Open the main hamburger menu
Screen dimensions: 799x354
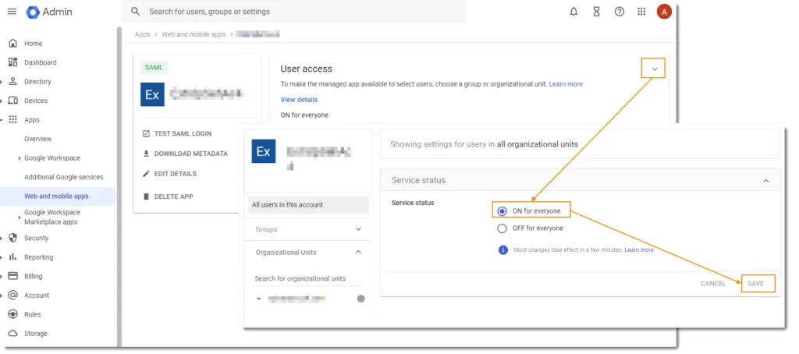tap(12, 11)
